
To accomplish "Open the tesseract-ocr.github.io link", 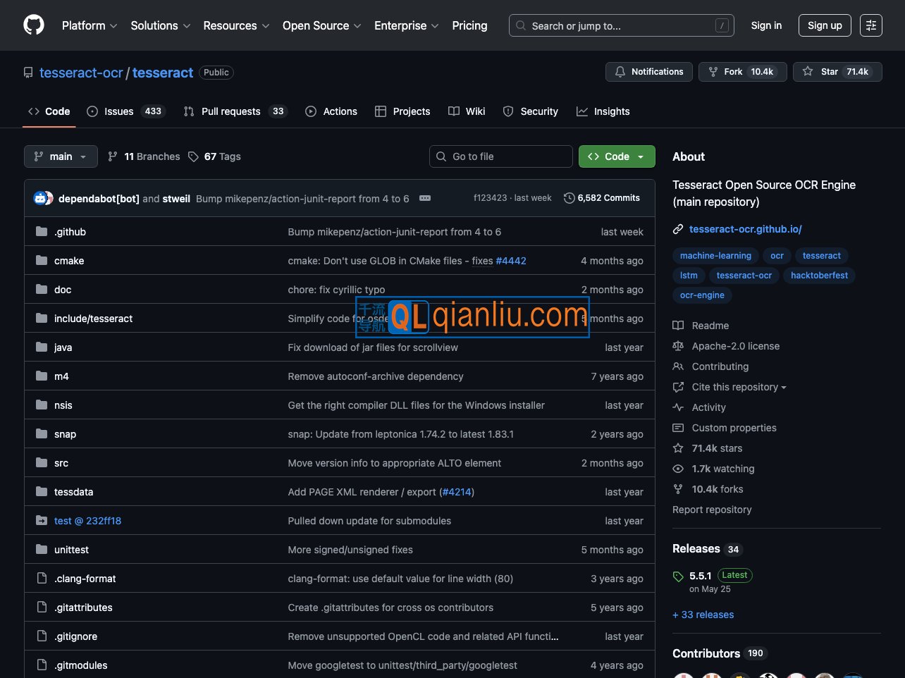I will 745,229.
